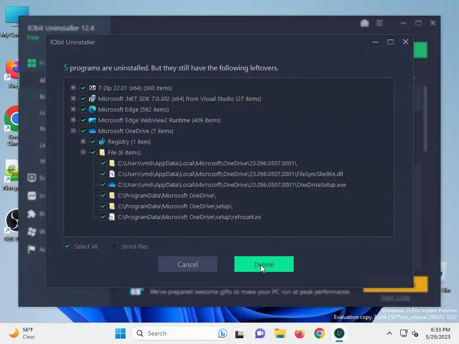
Task: Expand the Microsoft Edge tree node
Action: point(73,109)
